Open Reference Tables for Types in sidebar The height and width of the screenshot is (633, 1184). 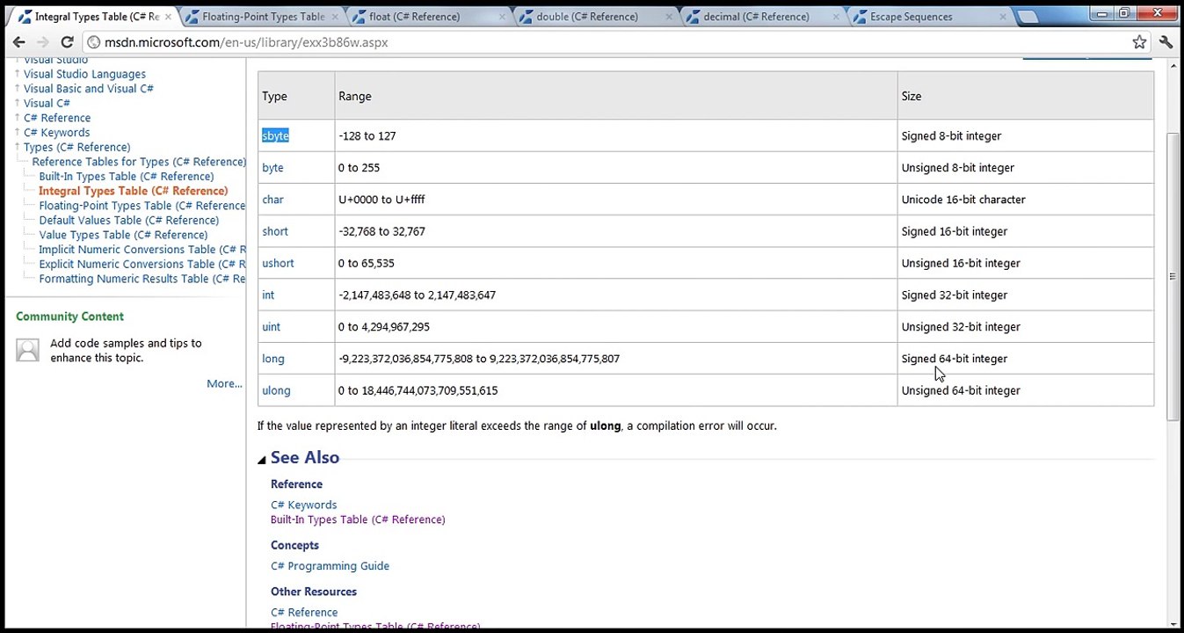tap(139, 162)
